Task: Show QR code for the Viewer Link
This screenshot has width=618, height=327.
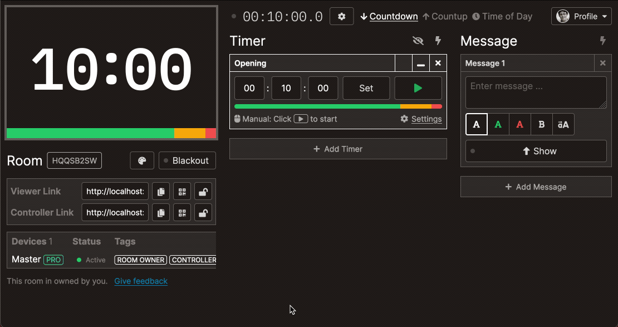Action: pyautogui.click(x=182, y=191)
